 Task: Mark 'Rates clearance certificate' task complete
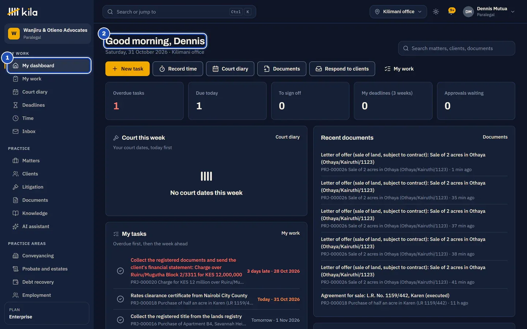click(120, 299)
